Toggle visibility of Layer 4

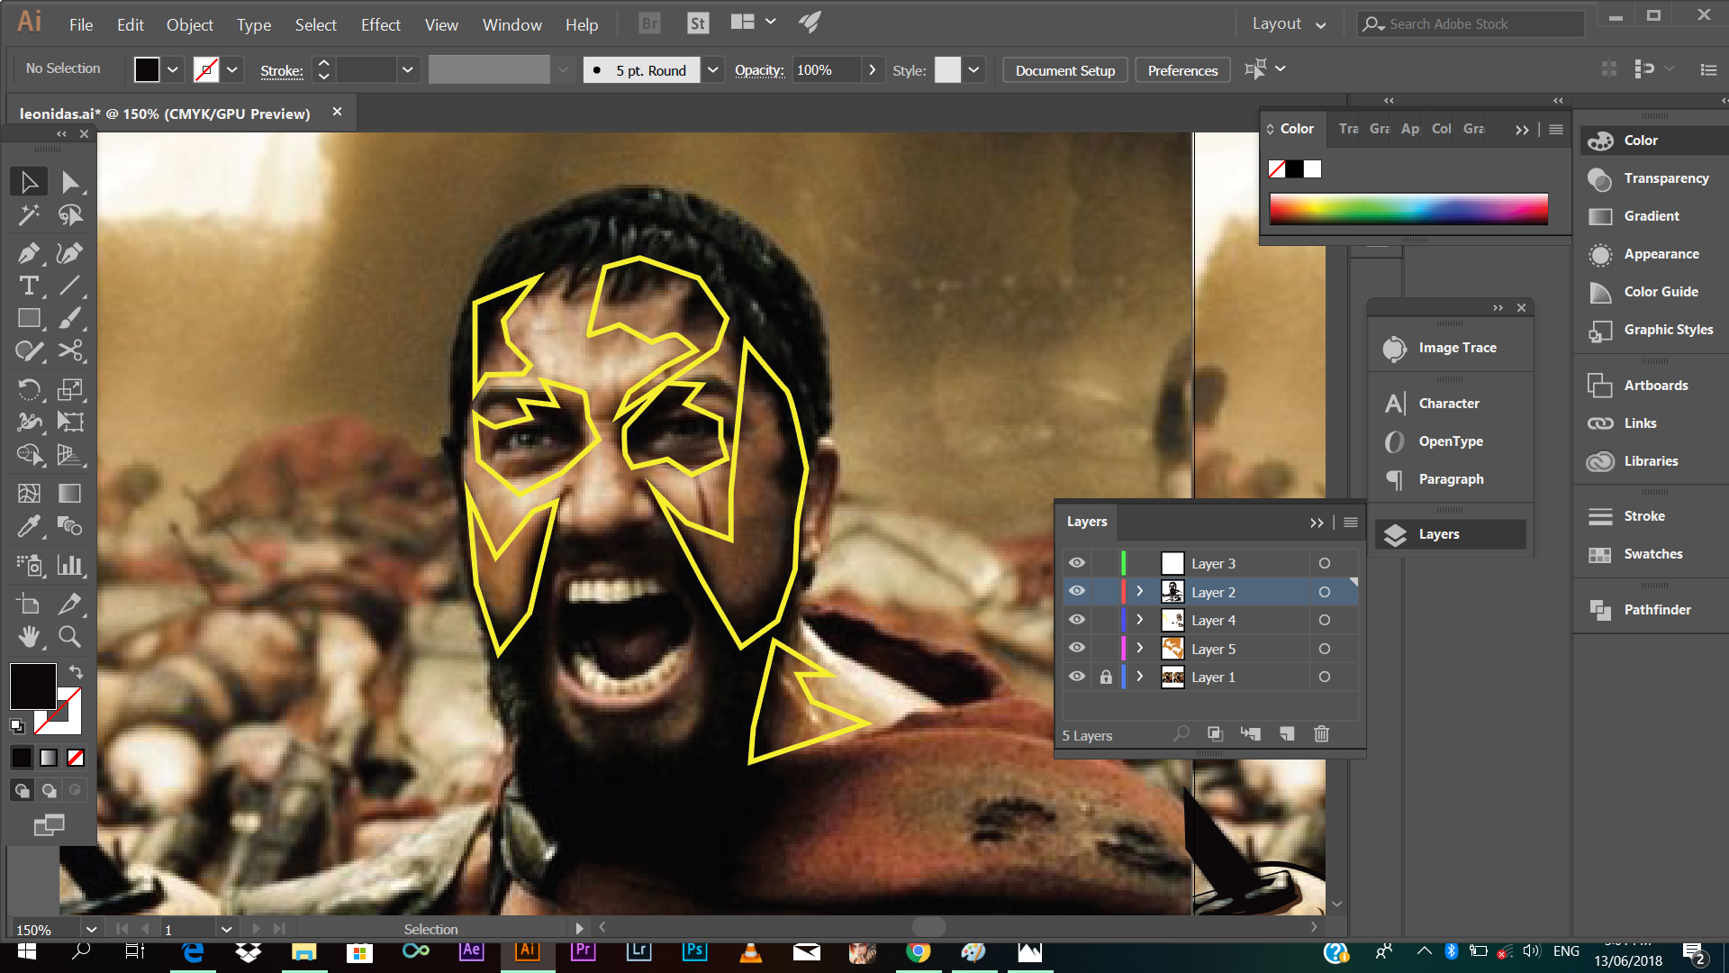point(1077,620)
